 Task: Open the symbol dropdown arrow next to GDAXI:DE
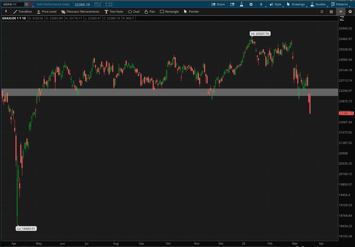pyautogui.click(x=26, y=4)
